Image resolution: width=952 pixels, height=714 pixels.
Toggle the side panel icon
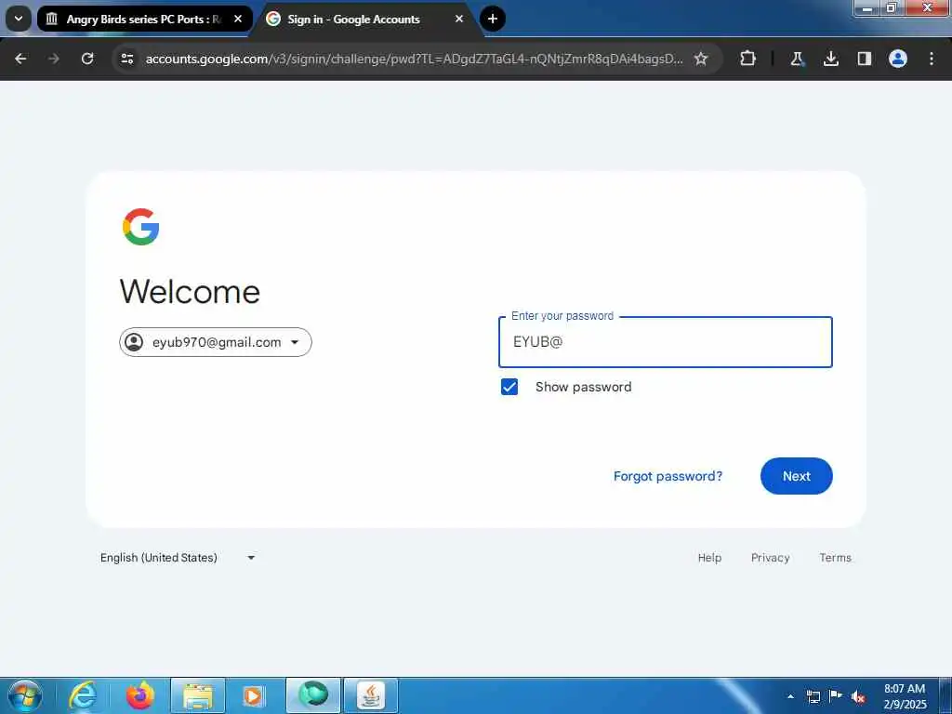pyautogui.click(x=865, y=59)
